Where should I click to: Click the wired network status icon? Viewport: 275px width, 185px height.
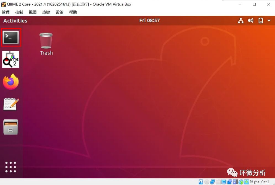[x=241, y=21]
